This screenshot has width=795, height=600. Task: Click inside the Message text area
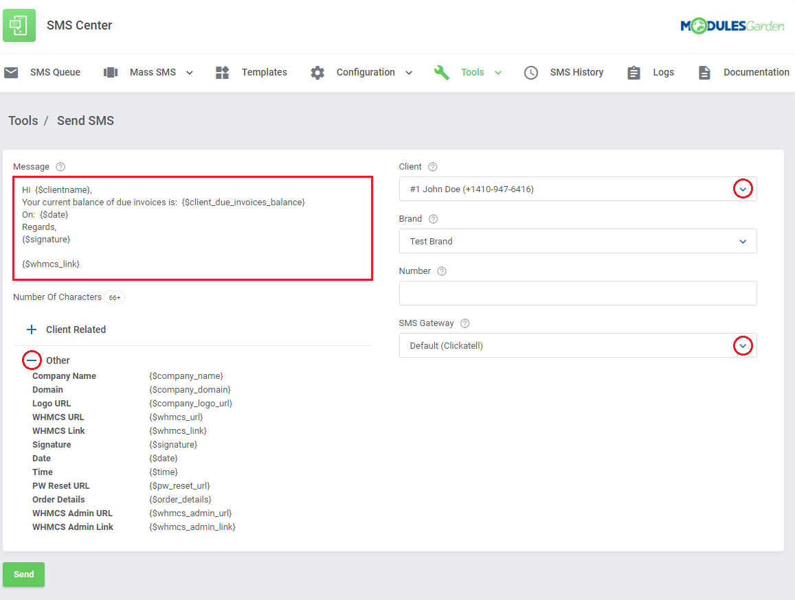[x=192, y=228]
